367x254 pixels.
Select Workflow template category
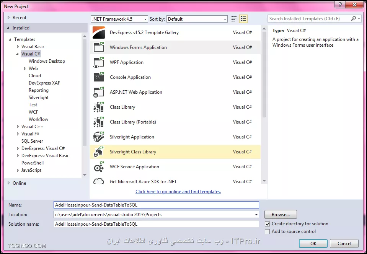point(38,119)
